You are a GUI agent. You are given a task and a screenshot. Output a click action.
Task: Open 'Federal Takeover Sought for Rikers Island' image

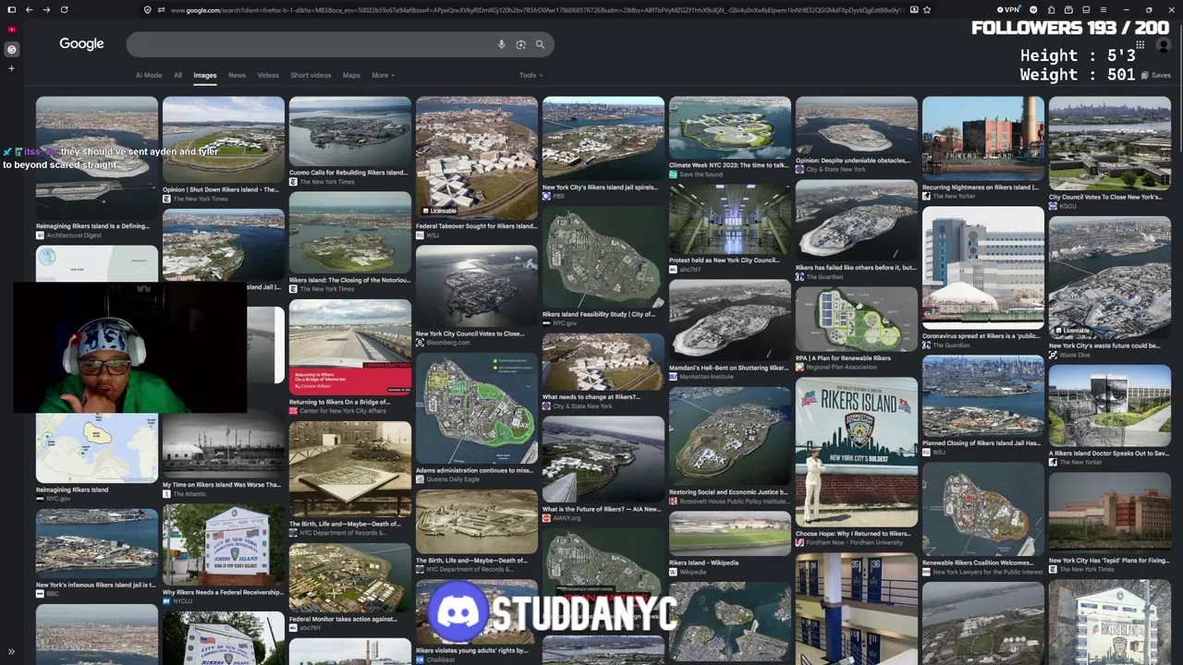pos(477,157)
